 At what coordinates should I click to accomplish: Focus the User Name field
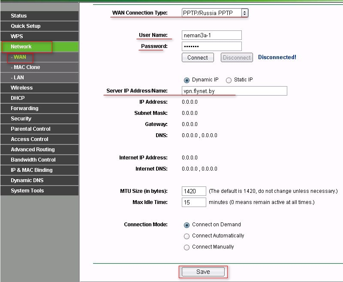pos(211,35)
